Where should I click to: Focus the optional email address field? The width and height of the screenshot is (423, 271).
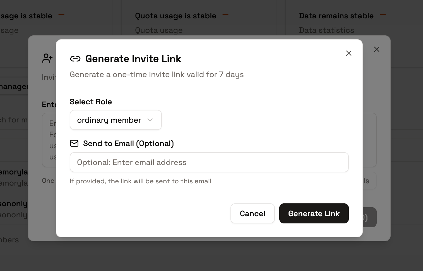click(209, 162)
